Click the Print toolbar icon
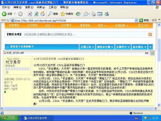The width and height of the screenshot is (161, 121). tap(93, 14)
